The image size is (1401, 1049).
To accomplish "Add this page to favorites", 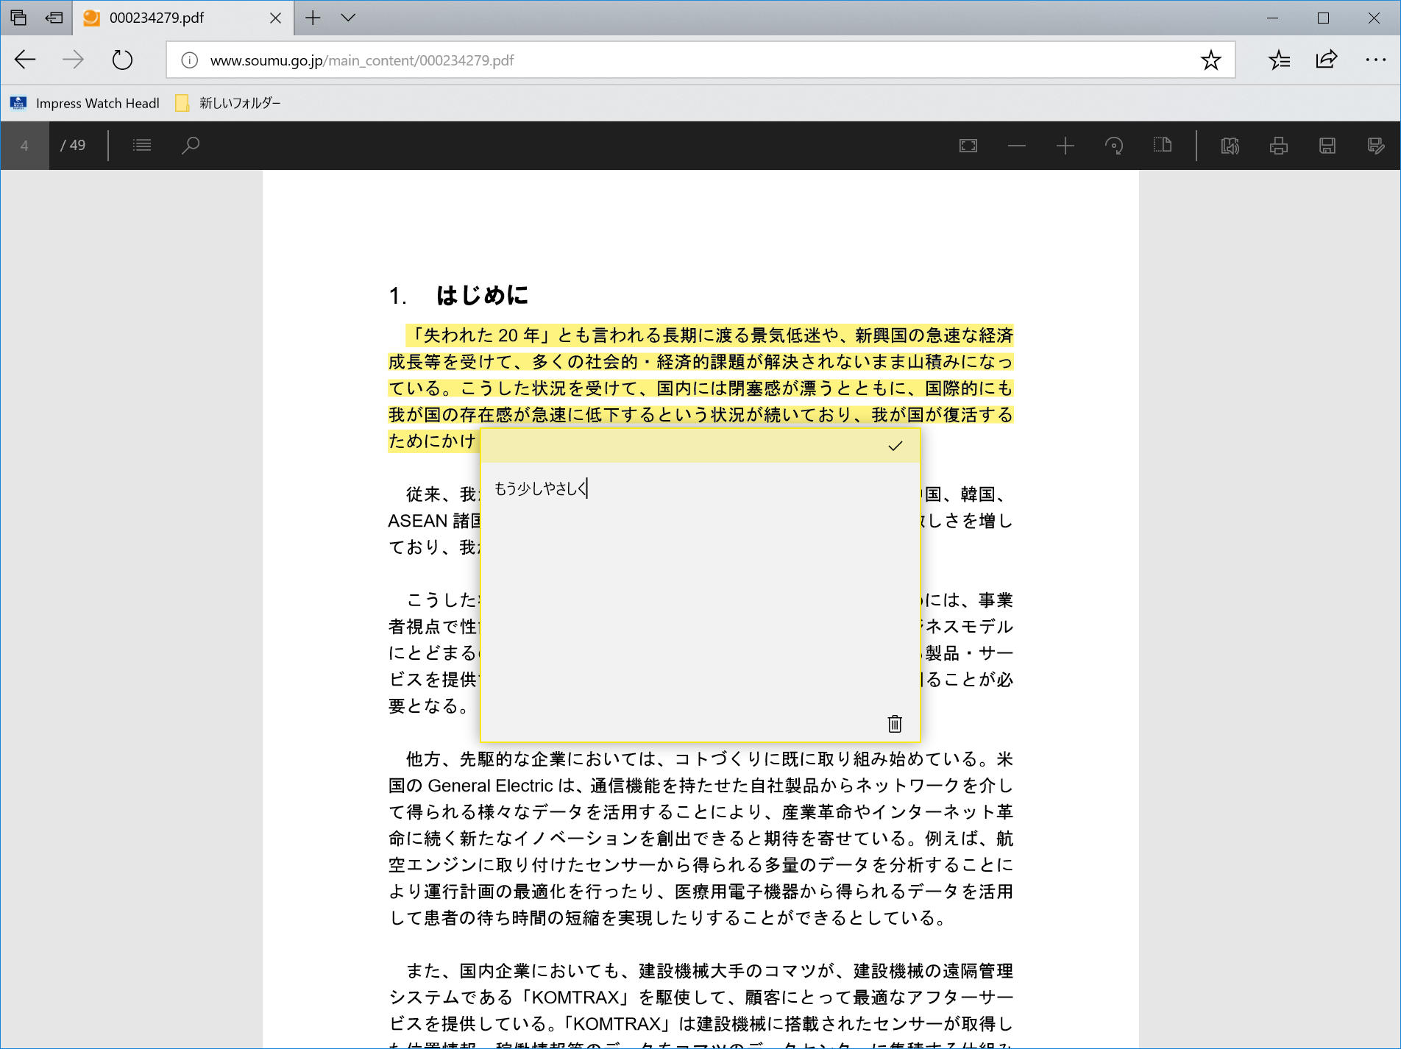I will [1210, 60].
